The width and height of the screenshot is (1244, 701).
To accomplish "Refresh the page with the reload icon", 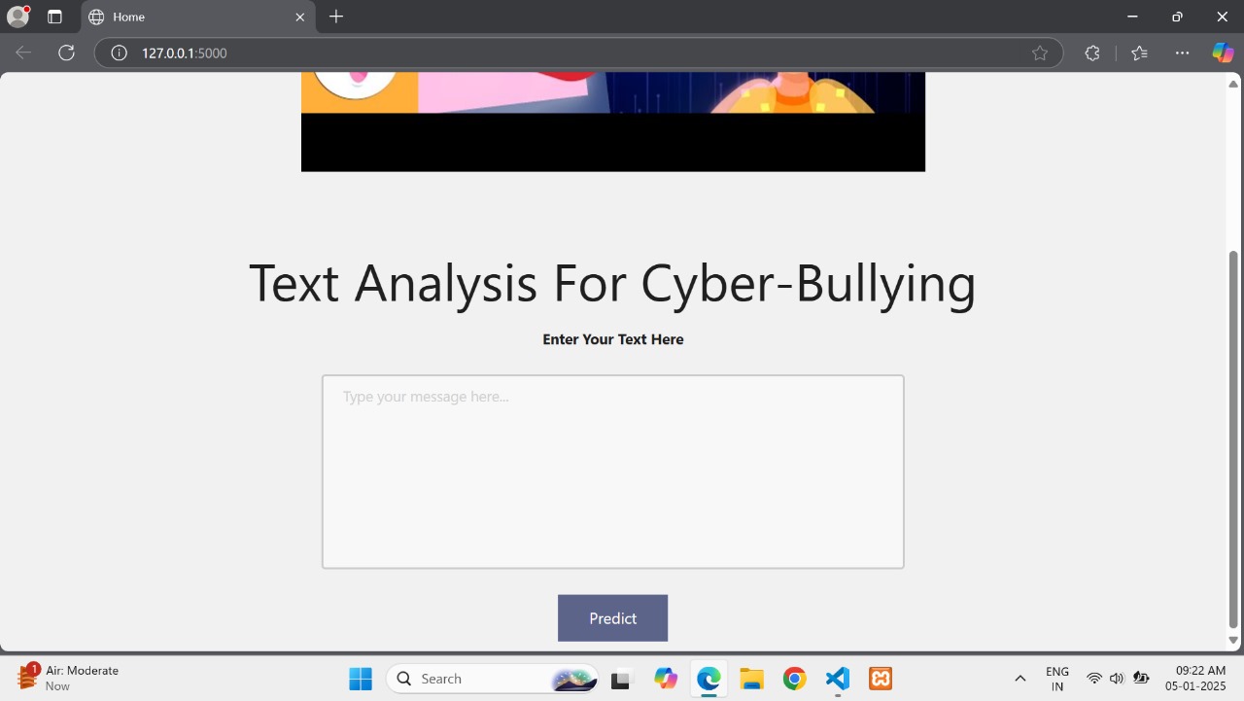I will pyautogui.click(x=66, y=53).
